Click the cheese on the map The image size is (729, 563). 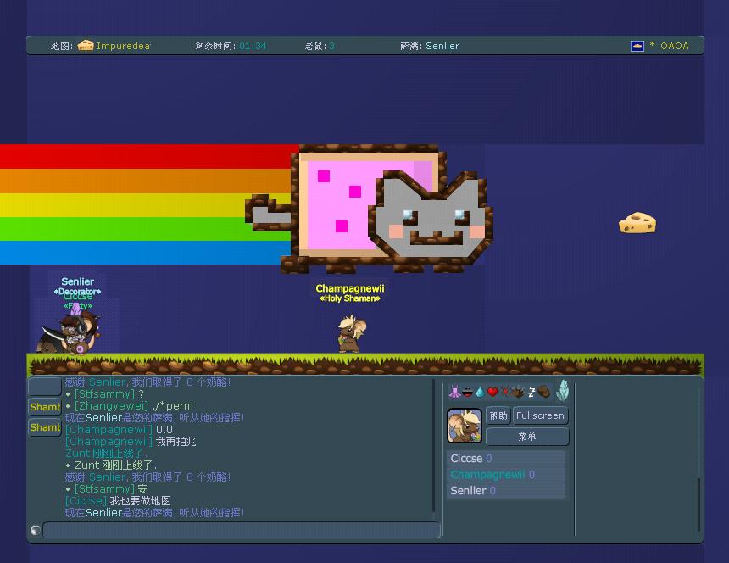637,223
